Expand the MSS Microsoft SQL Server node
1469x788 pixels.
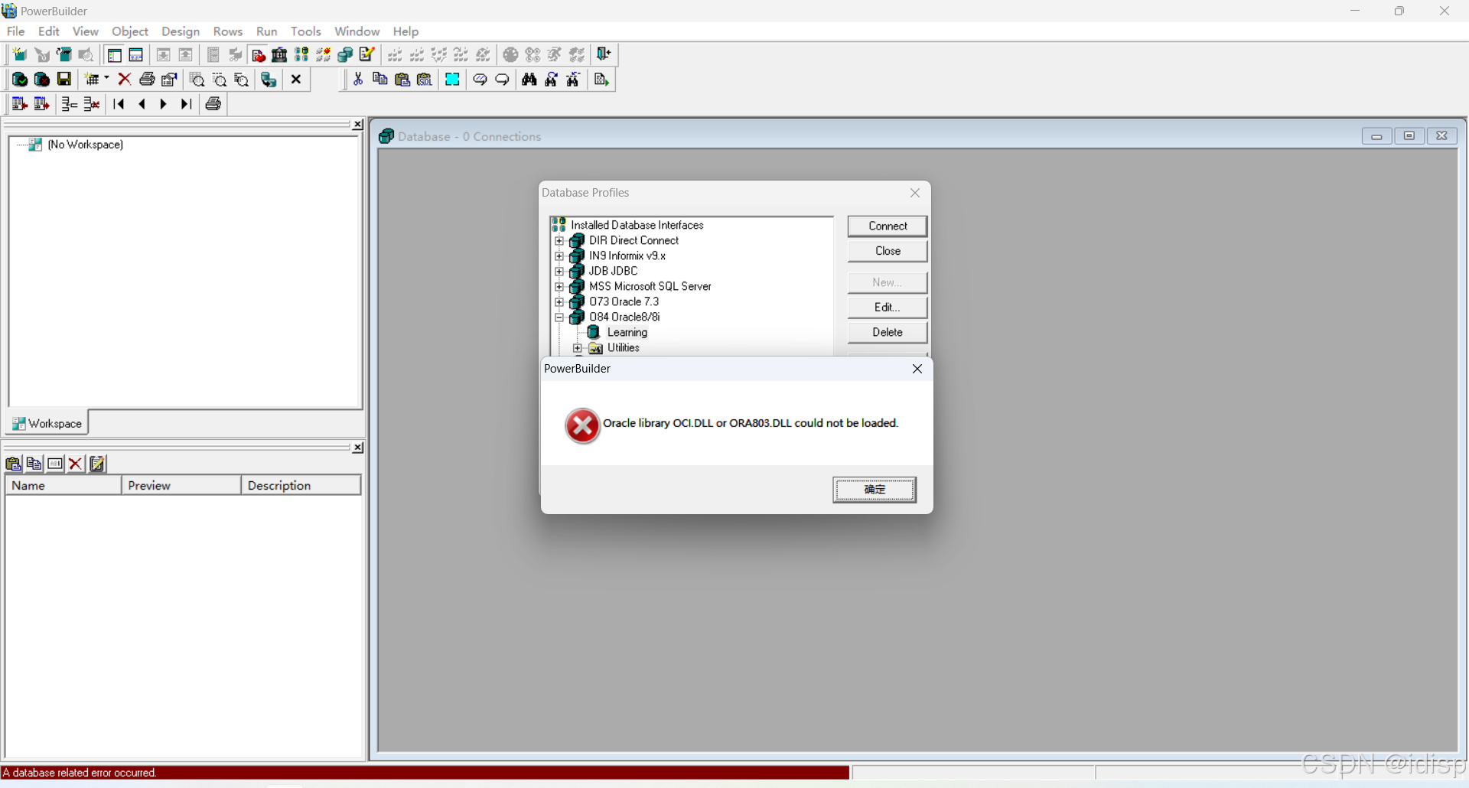(559, 286)
